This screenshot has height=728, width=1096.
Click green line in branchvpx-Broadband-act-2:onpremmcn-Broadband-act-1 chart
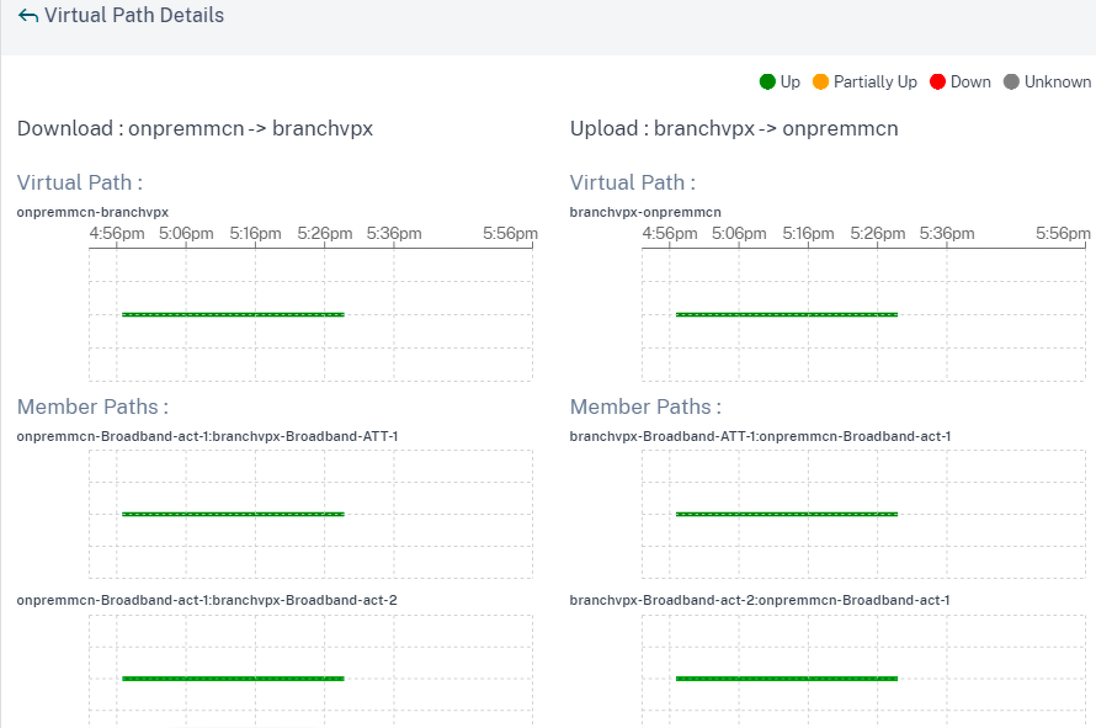(x=787, y=679)
